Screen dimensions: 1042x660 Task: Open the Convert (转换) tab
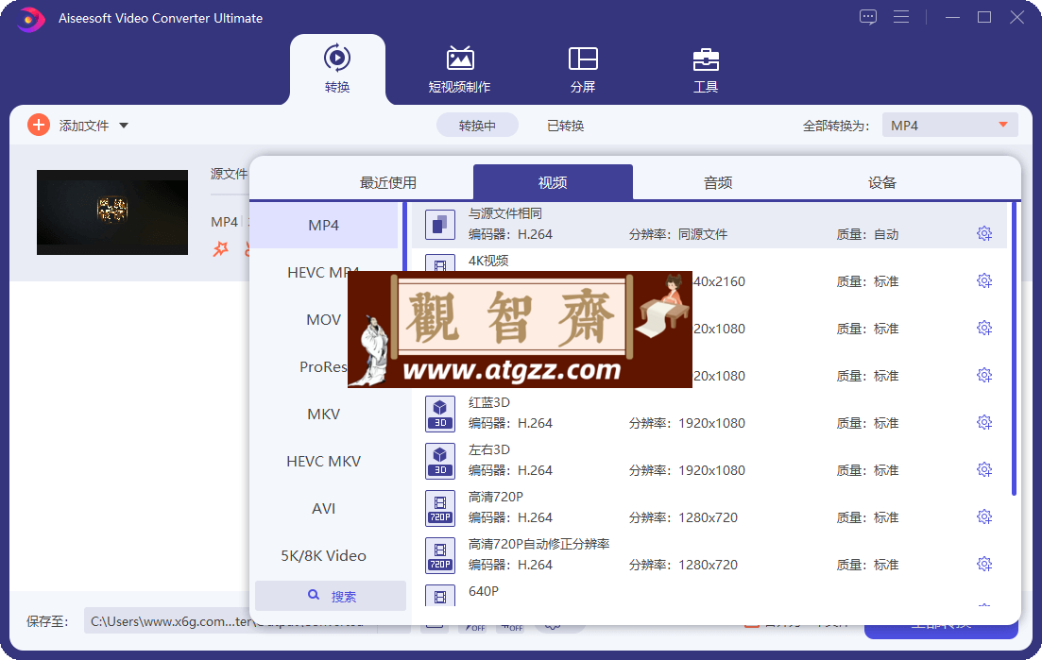337,69
